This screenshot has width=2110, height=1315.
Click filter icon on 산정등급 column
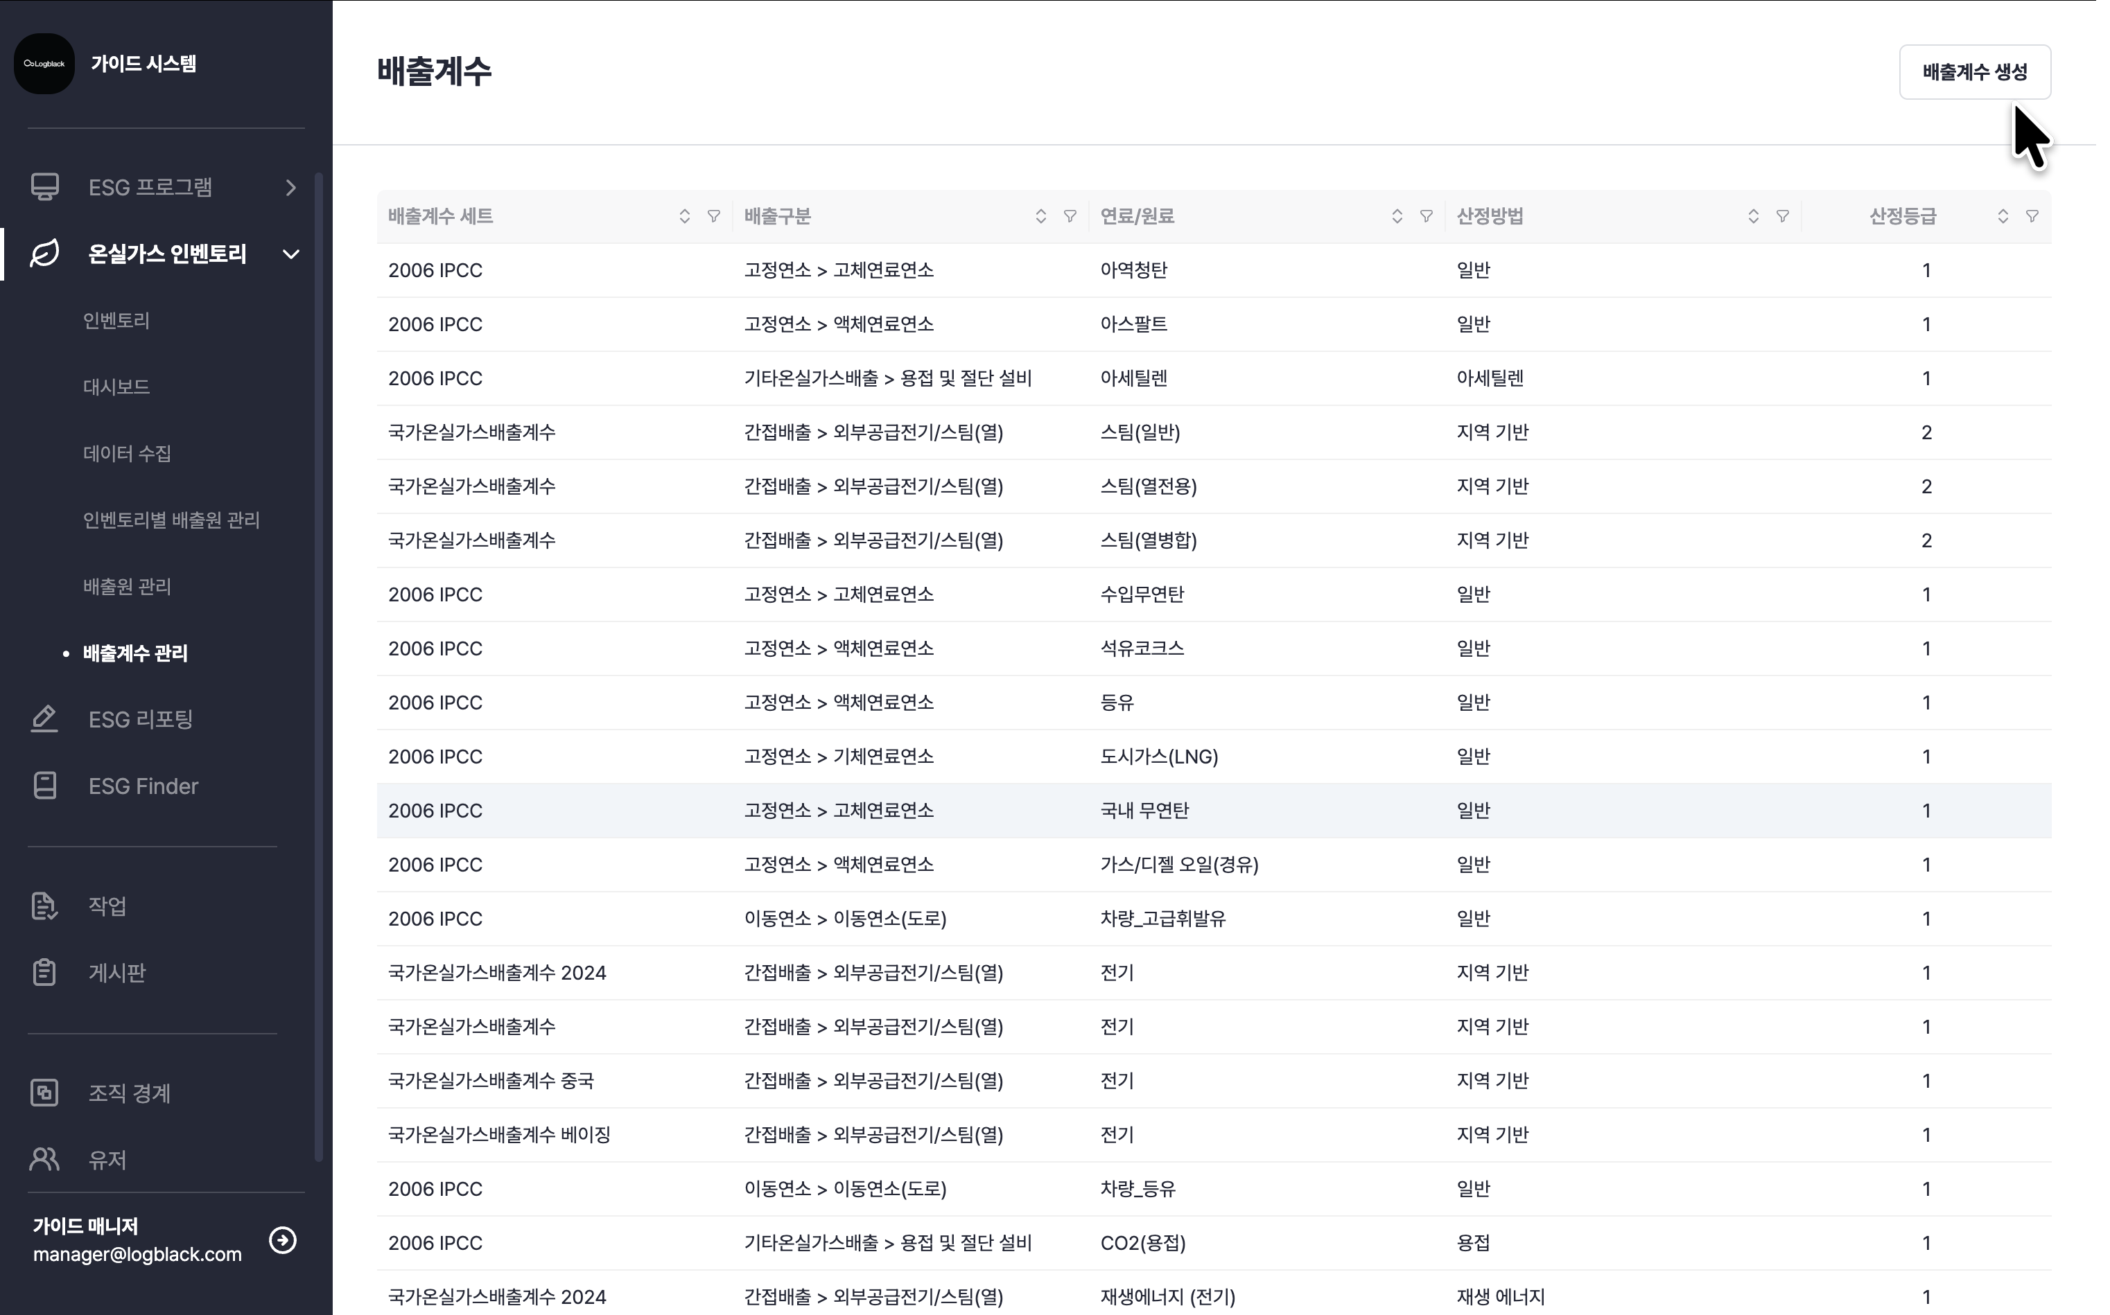(2032, 217)
